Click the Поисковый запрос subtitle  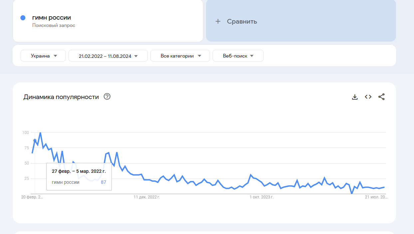coord(54,25)
